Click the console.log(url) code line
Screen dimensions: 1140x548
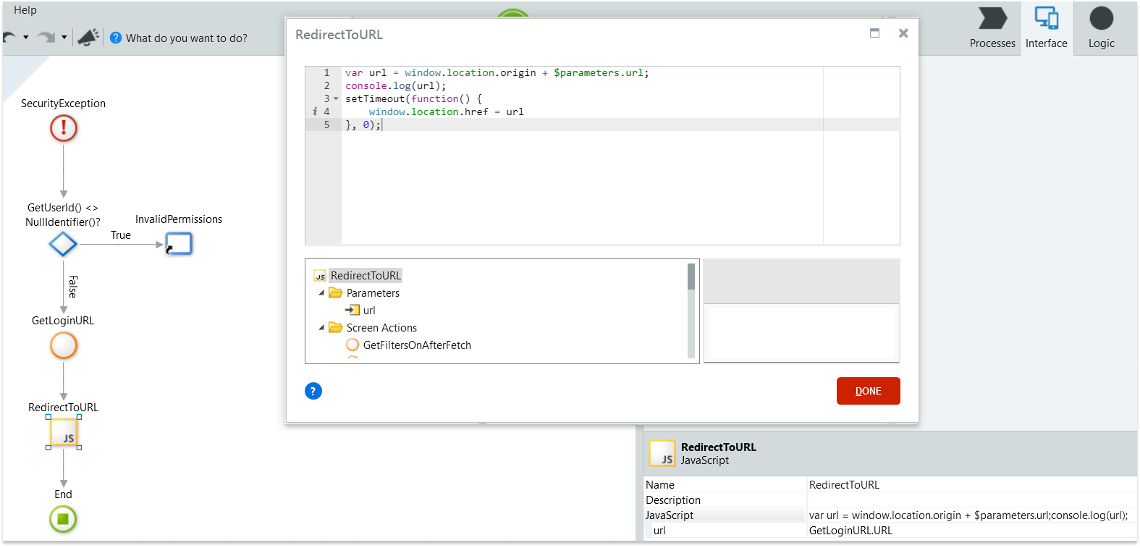pyautogui.click(x=395, y=86)
